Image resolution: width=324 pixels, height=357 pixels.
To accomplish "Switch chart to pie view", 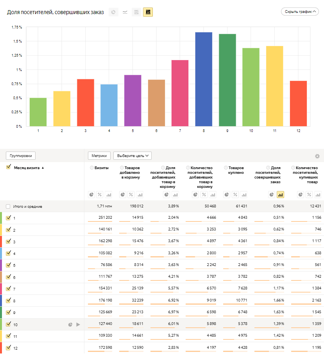I will click(113, 12).
